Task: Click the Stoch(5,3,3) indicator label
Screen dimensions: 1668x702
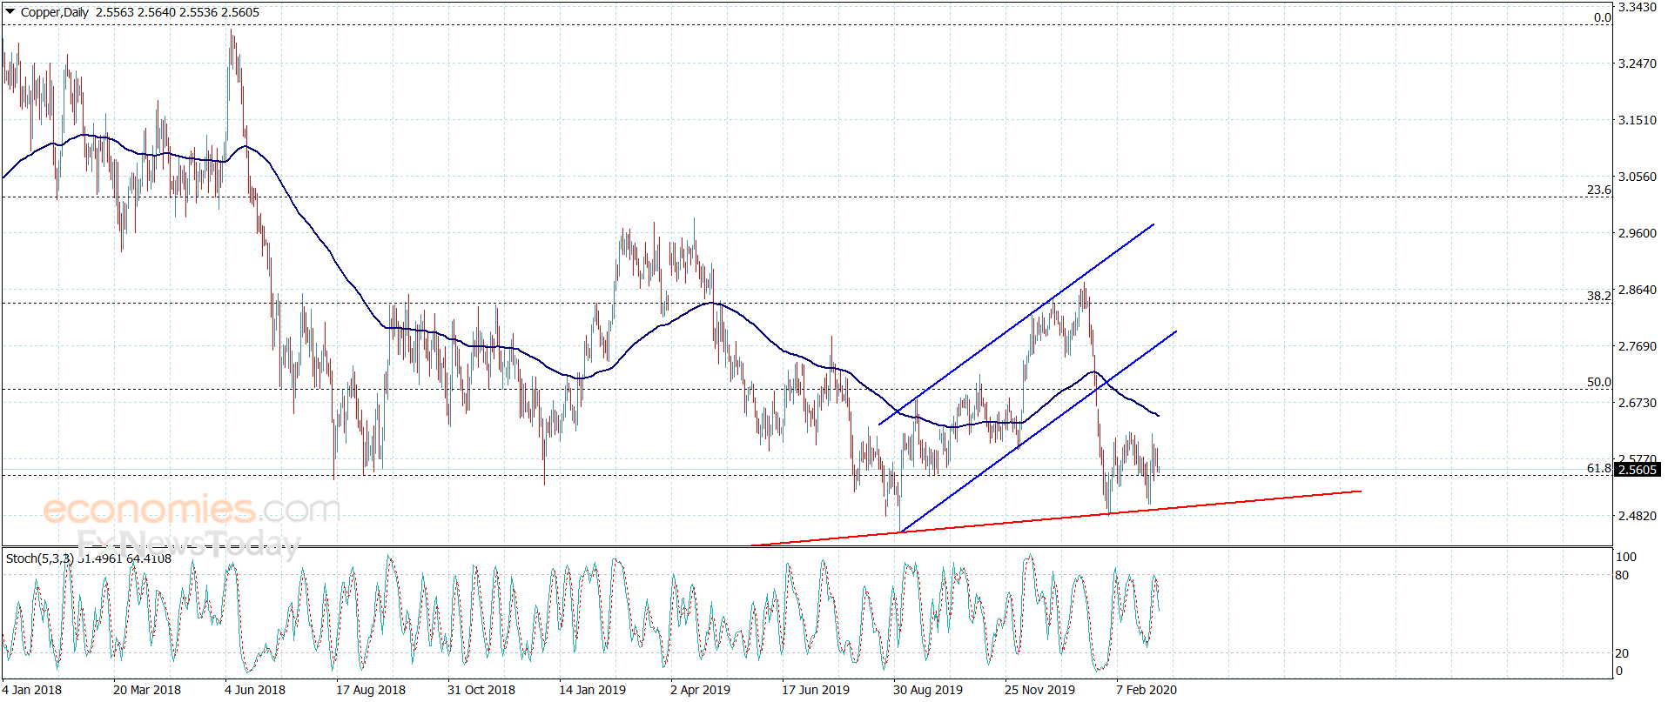Action: click(x=40, y=558)
